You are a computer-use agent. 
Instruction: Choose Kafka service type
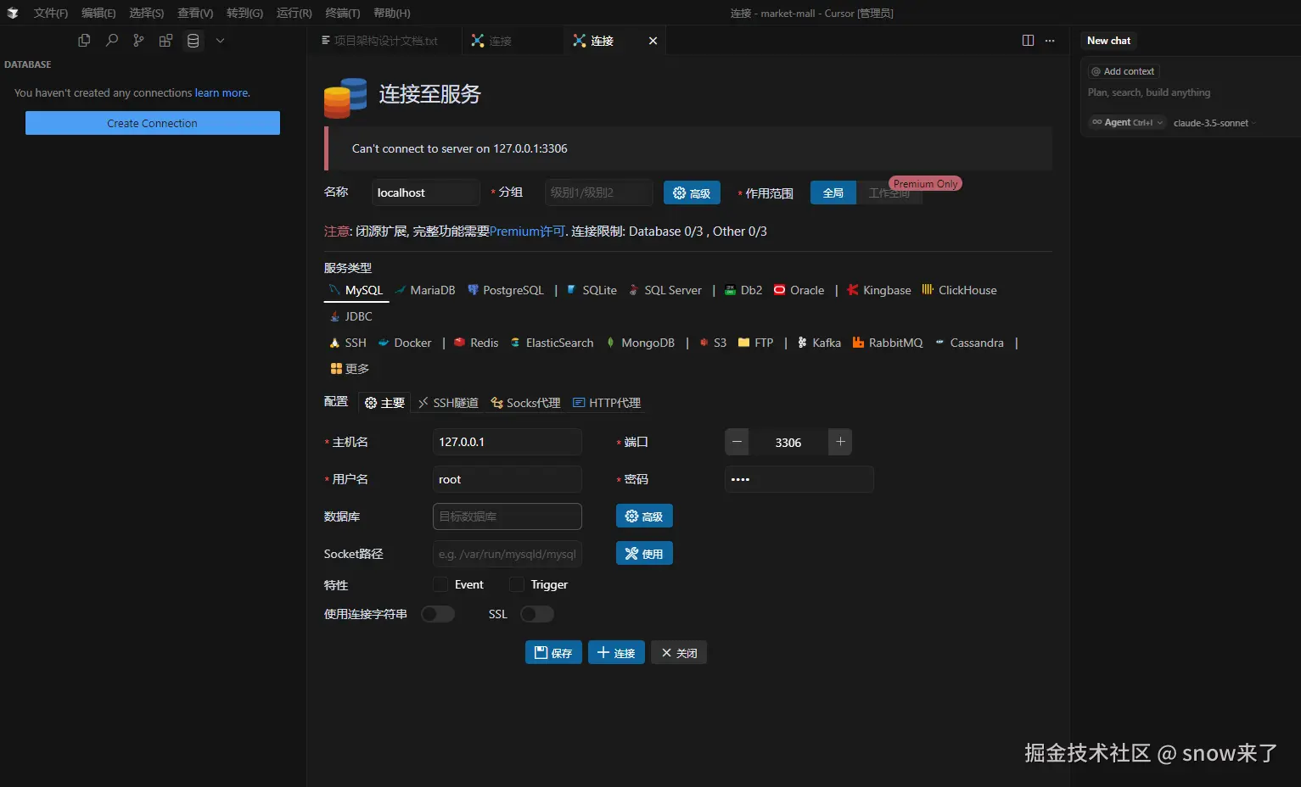[x=819, y=343]
